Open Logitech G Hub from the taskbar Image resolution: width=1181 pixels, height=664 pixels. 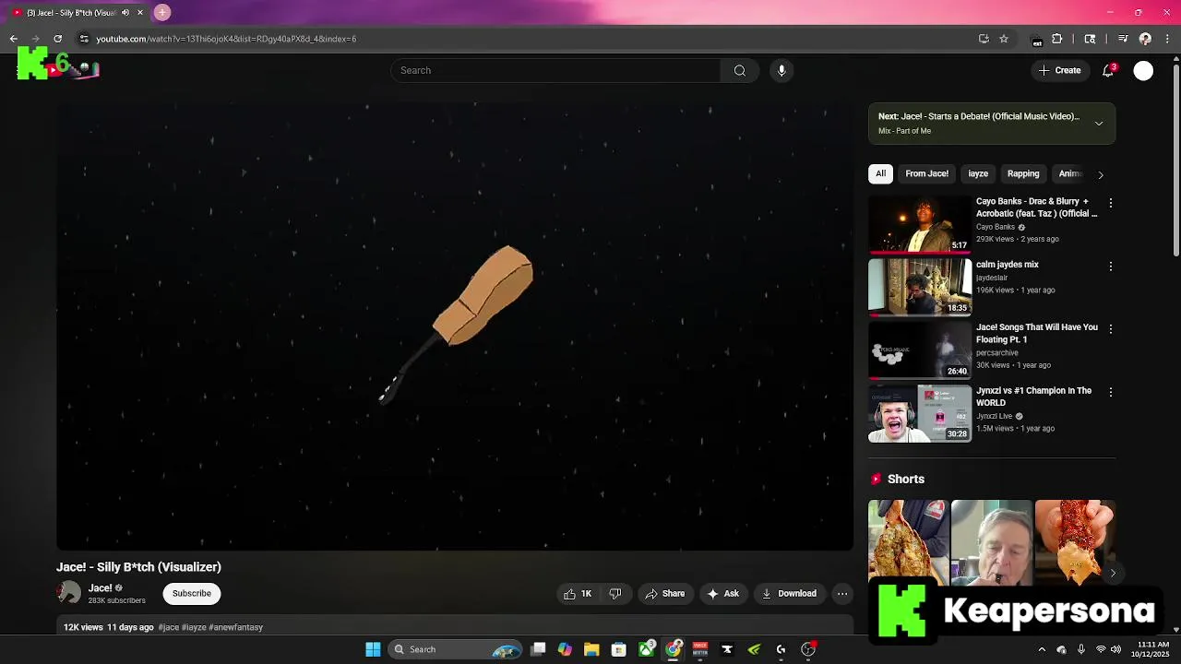(781, 649)
